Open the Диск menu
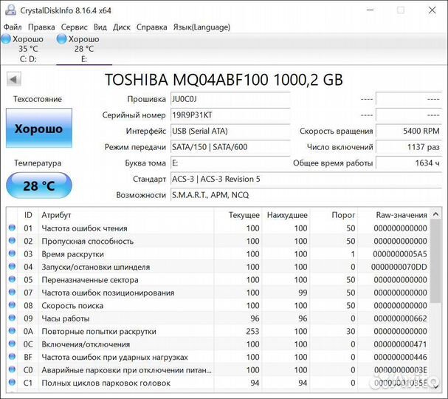The image size is (448, 399). click(122, 27)
